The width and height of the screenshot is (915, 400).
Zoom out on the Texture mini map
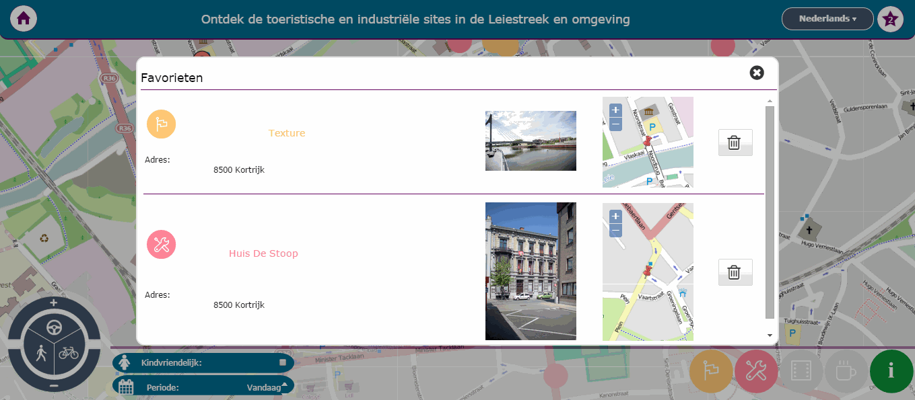click(615, 124)
